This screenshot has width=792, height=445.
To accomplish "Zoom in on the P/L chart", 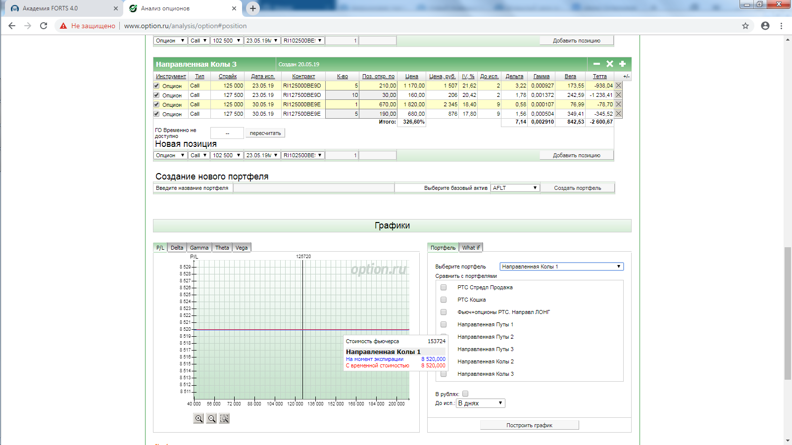I will pyautogui.click(x=198, y=418).
